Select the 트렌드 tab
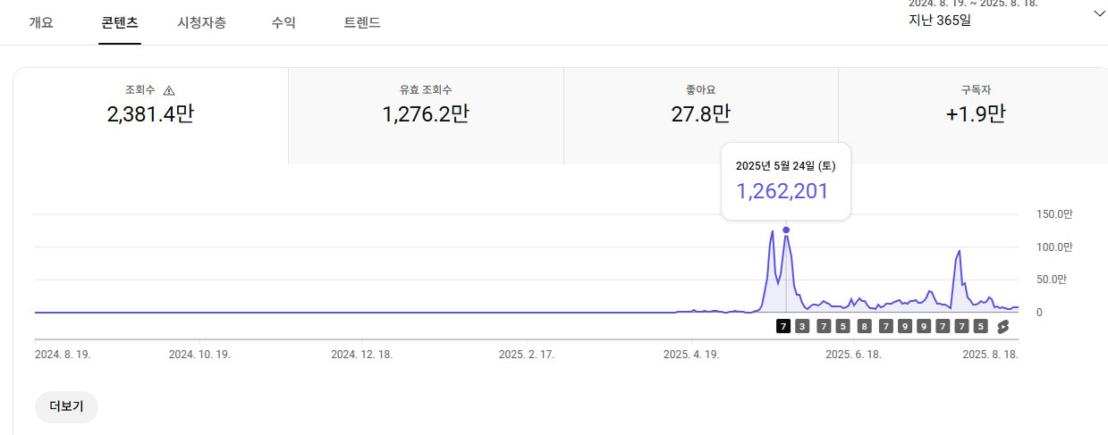The image size is (1108, 435). click(x=362, y=23)
